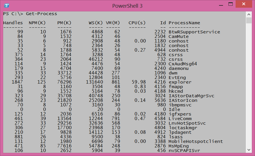Click the CPU(s) column header
Screen dimensions: 255x156
click(x=137, y=23)
